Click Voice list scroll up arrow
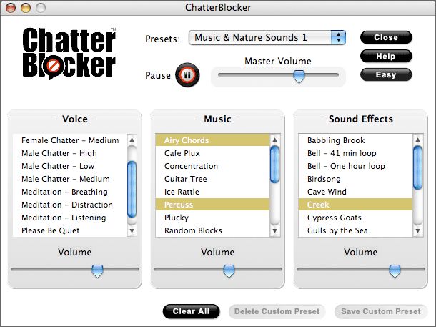The image size is (436, 327). pyautogui.click(x=132, y=140)
